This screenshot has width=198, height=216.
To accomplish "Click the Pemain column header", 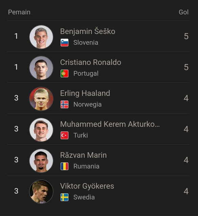I will click(x=19, y=12).
